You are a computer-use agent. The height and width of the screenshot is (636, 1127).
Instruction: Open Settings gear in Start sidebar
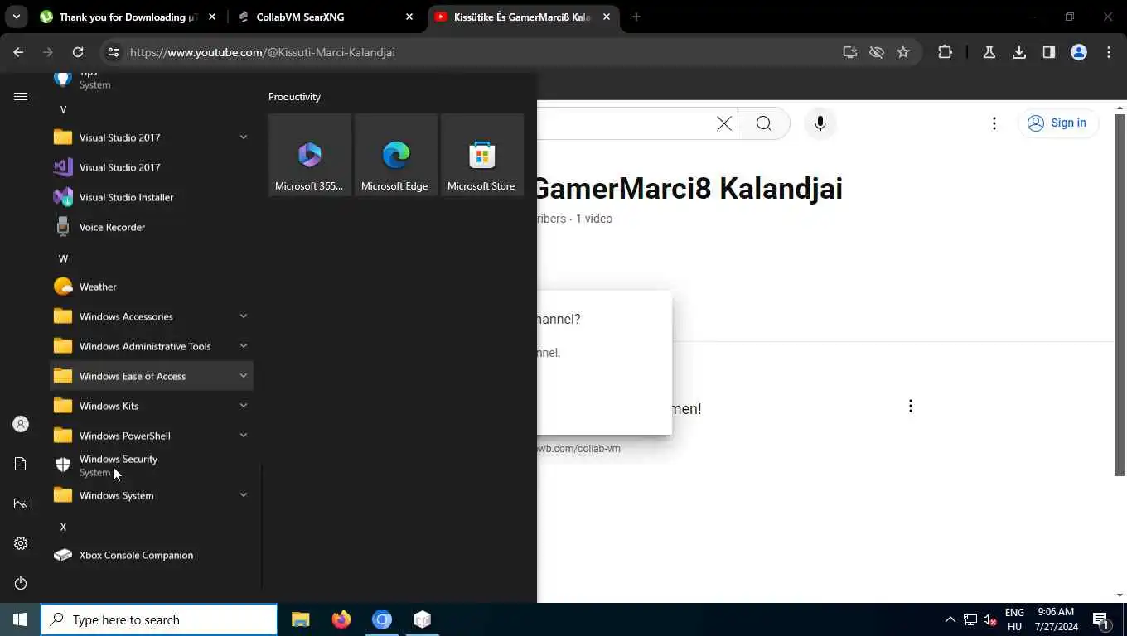click(x=21, y=543)
